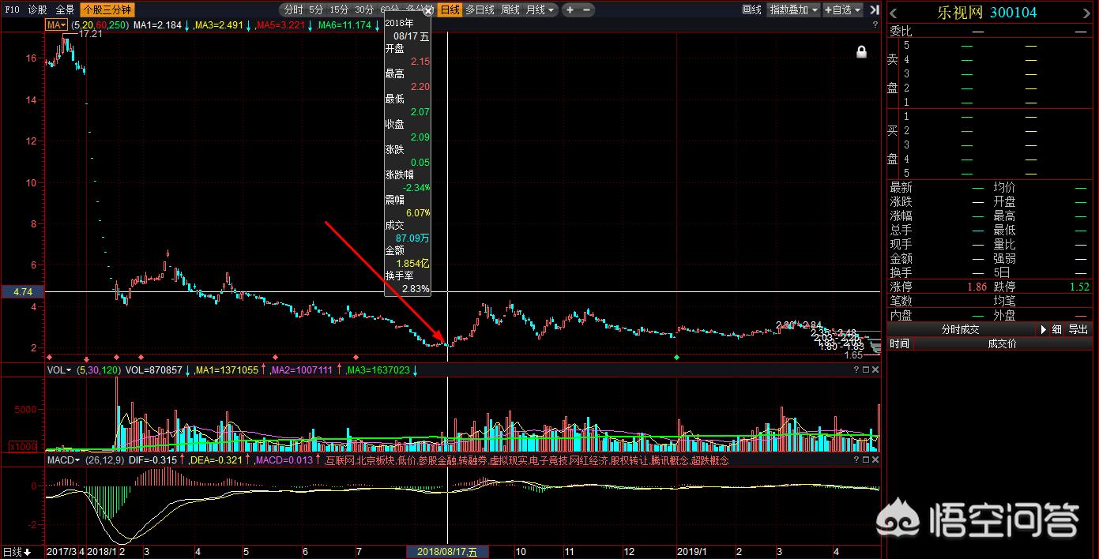
Task: Click the 2018/08/17 date marker on timeline
Action: coord(447,552)
